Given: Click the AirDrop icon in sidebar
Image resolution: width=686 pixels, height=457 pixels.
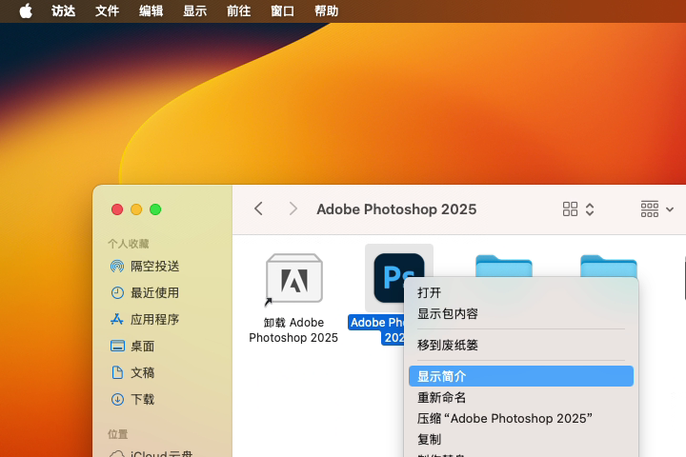Looking at the screenshot, I should pos(117,266).
